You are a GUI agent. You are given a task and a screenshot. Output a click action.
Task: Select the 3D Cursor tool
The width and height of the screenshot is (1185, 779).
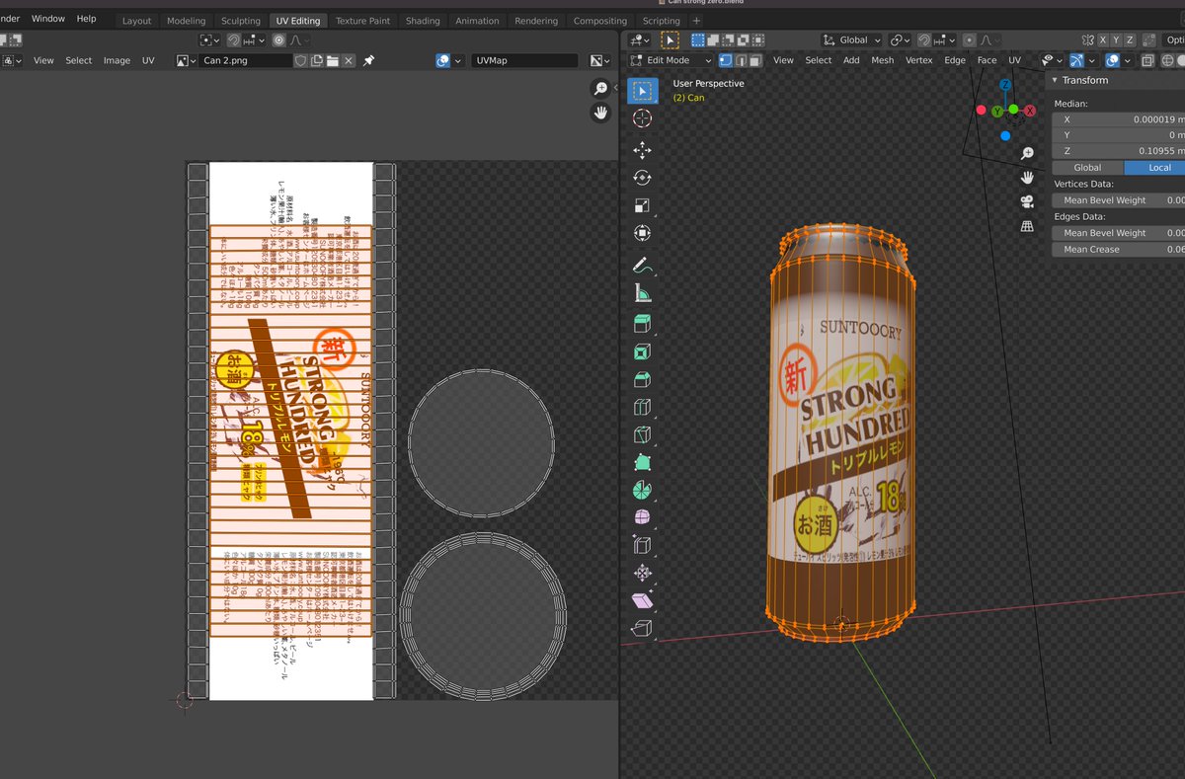642,118
